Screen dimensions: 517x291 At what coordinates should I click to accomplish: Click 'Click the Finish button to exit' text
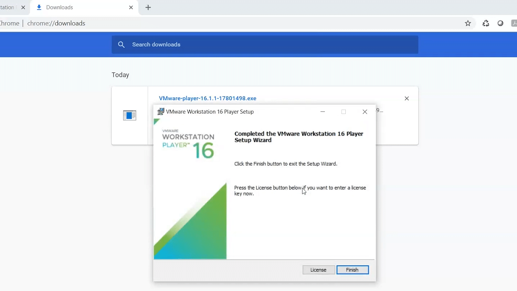(x=286, y=164)
